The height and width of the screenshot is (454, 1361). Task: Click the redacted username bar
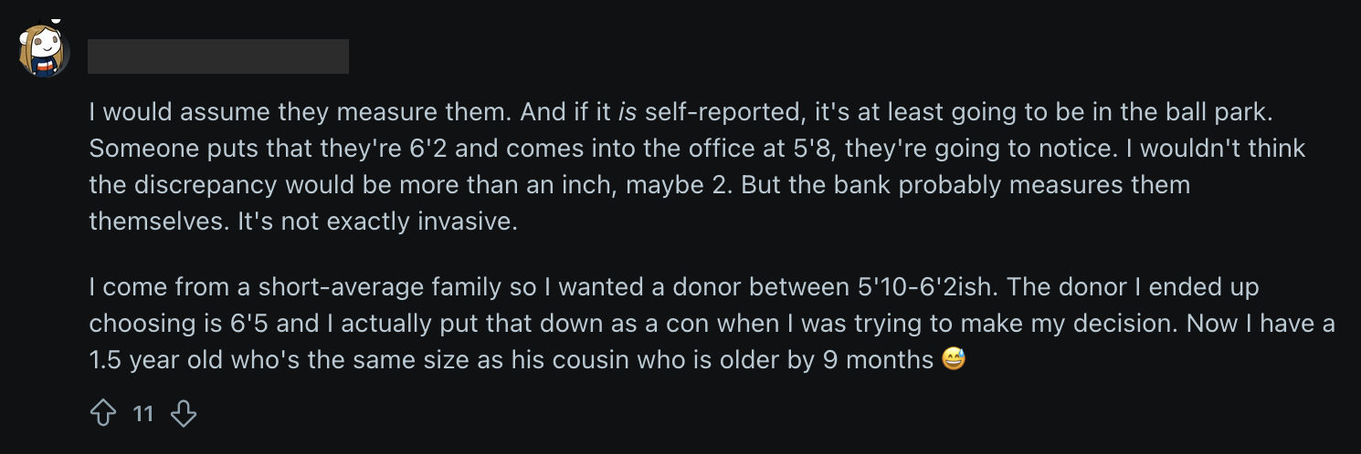(x=218, y=57)
